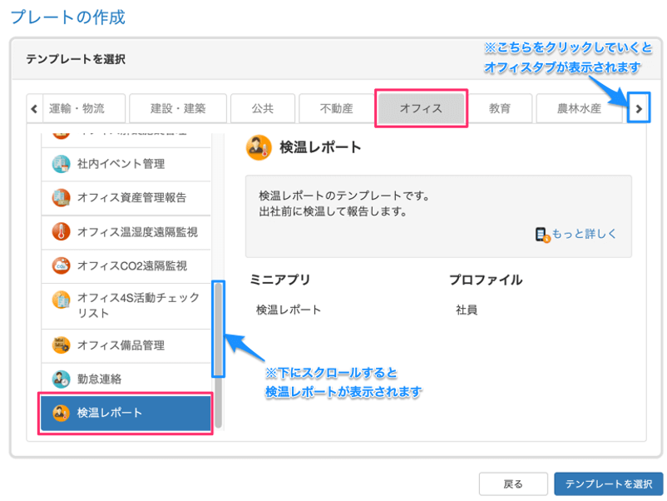Viewport: 667px width, 501px height.
Task: Open the もっと詳しく link
Action: (x=582, y=234)
